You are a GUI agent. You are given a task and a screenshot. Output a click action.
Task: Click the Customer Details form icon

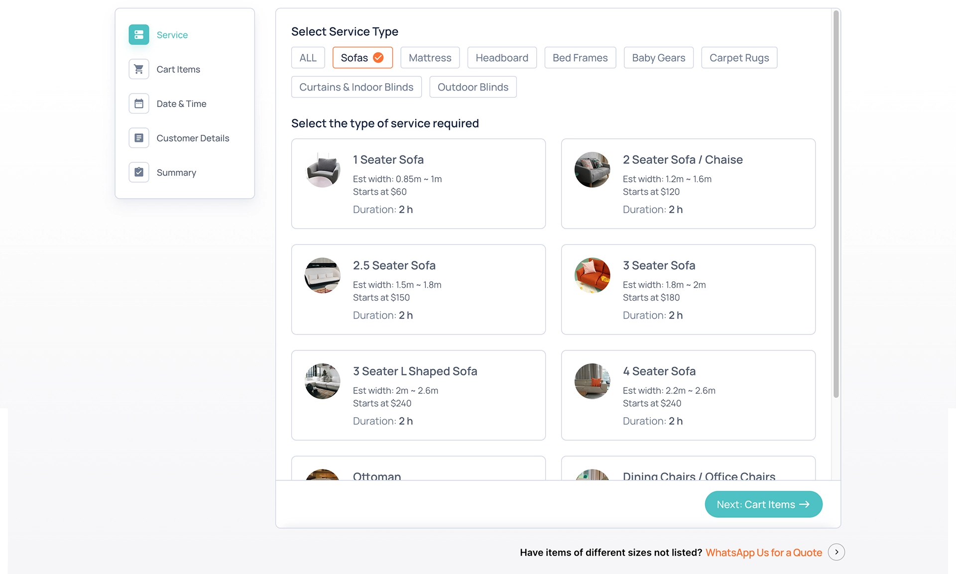click(x=139, y=138)
